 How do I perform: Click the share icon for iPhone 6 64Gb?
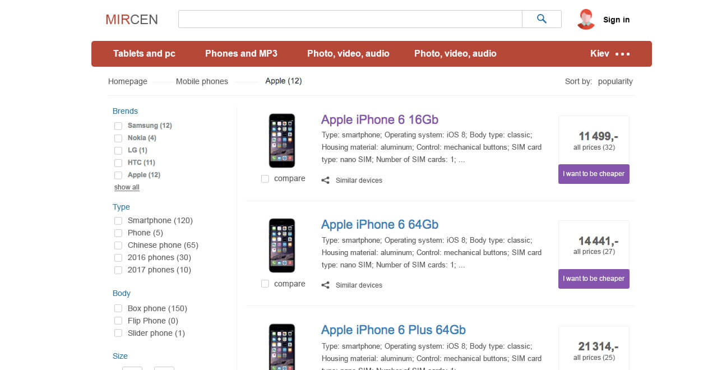click(325, 285)
